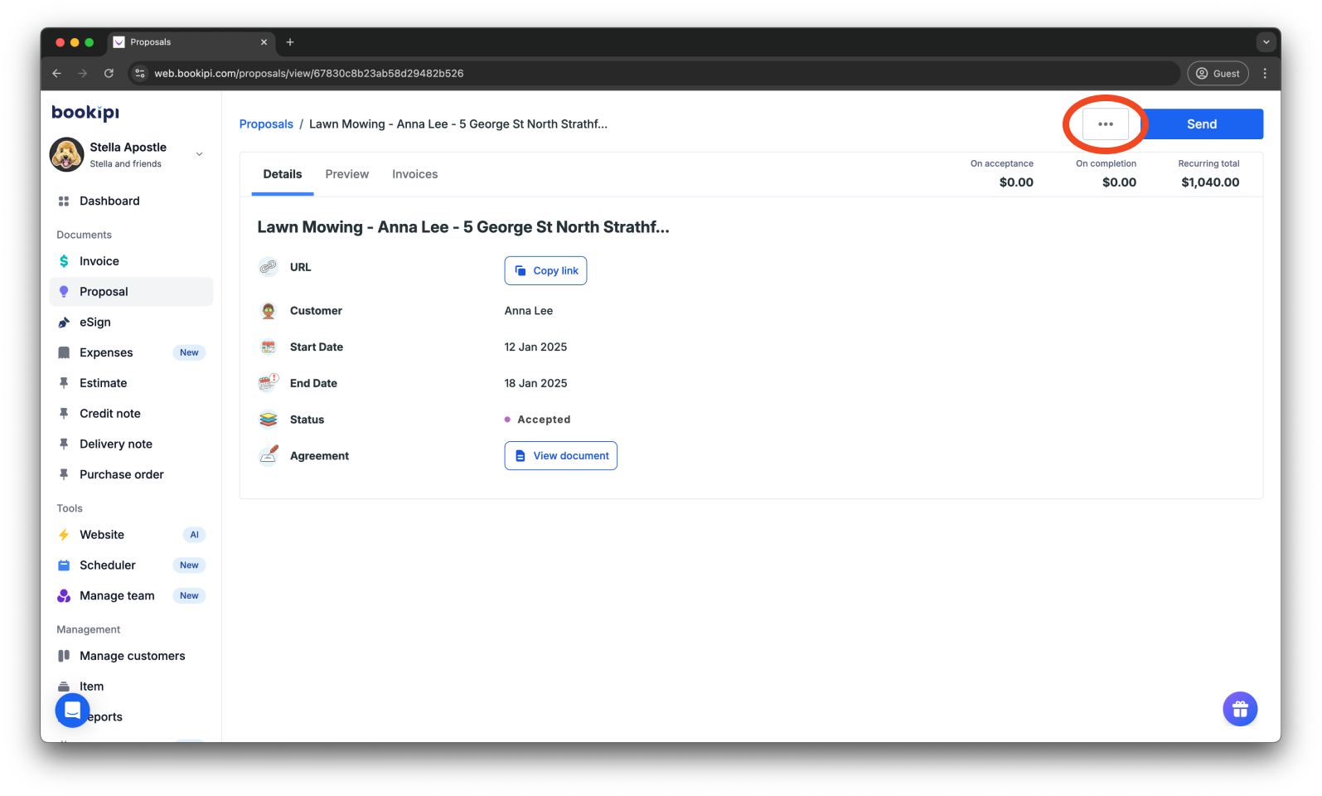The width and height of the screenshot is (1322, 796).
Task: Click the Accepted status text
Action: tap(544, 420)
